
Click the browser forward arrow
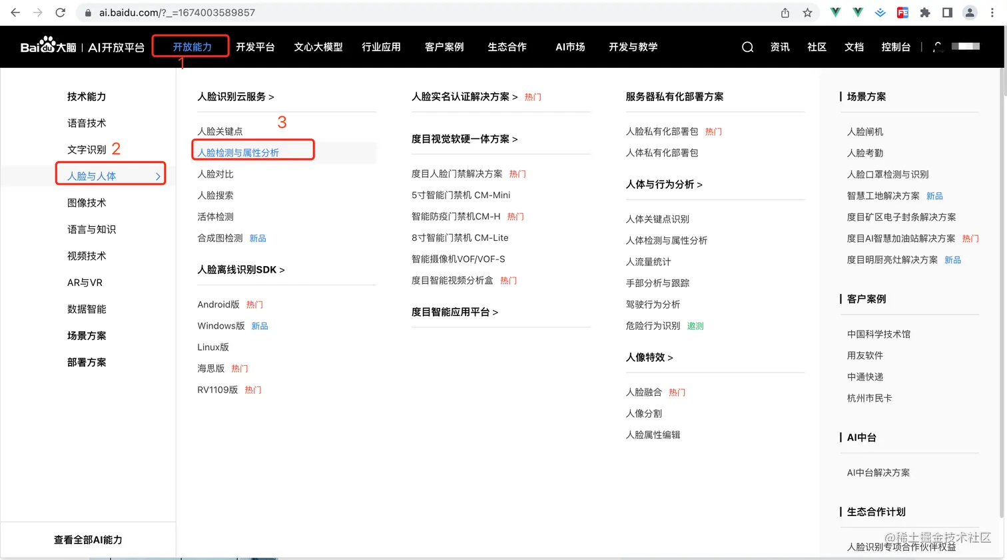tap(38, 13)
